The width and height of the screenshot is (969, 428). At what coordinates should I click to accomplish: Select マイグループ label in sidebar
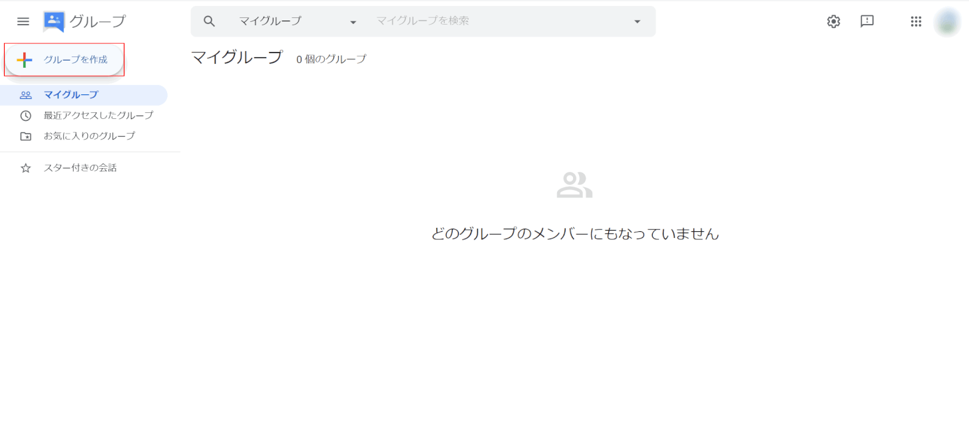coord(71,95)
